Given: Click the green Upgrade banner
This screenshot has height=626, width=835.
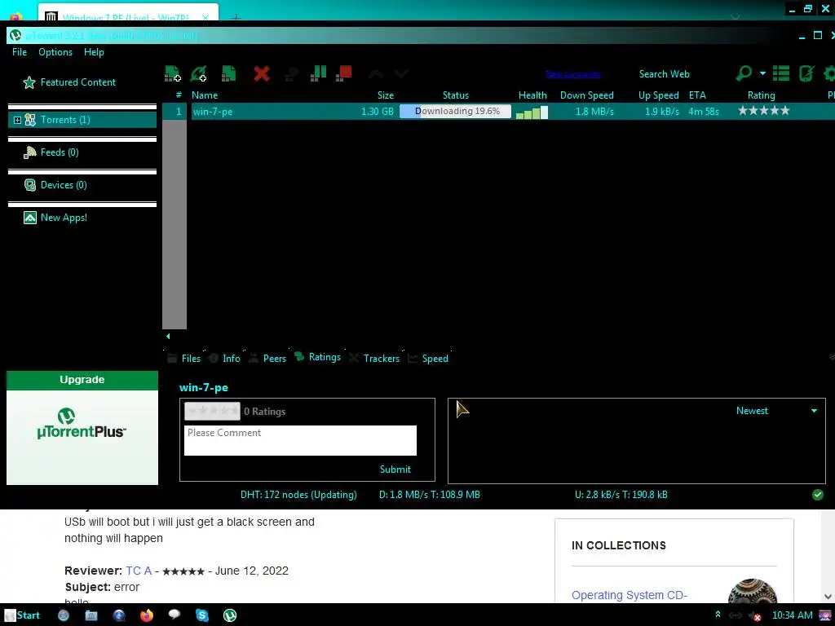Looking at the screenshot, I should pos(82,380).
